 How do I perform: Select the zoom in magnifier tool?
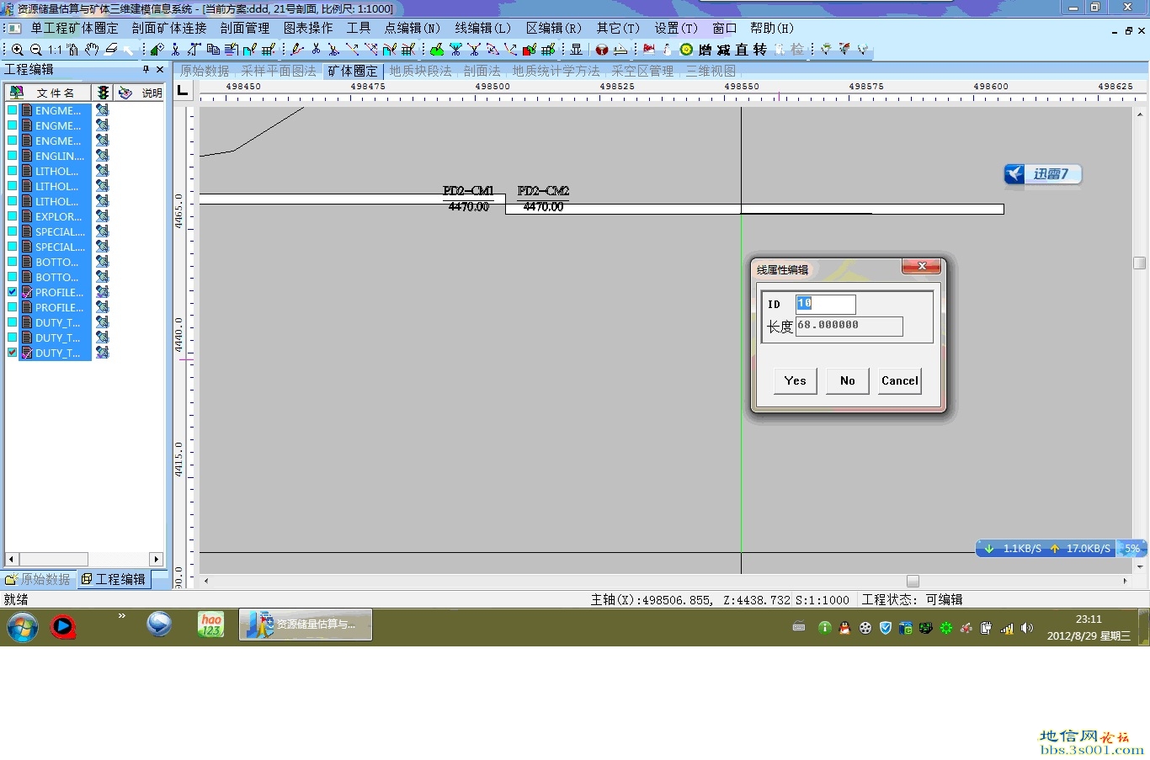pyautogui.click(x=17, y=50)
